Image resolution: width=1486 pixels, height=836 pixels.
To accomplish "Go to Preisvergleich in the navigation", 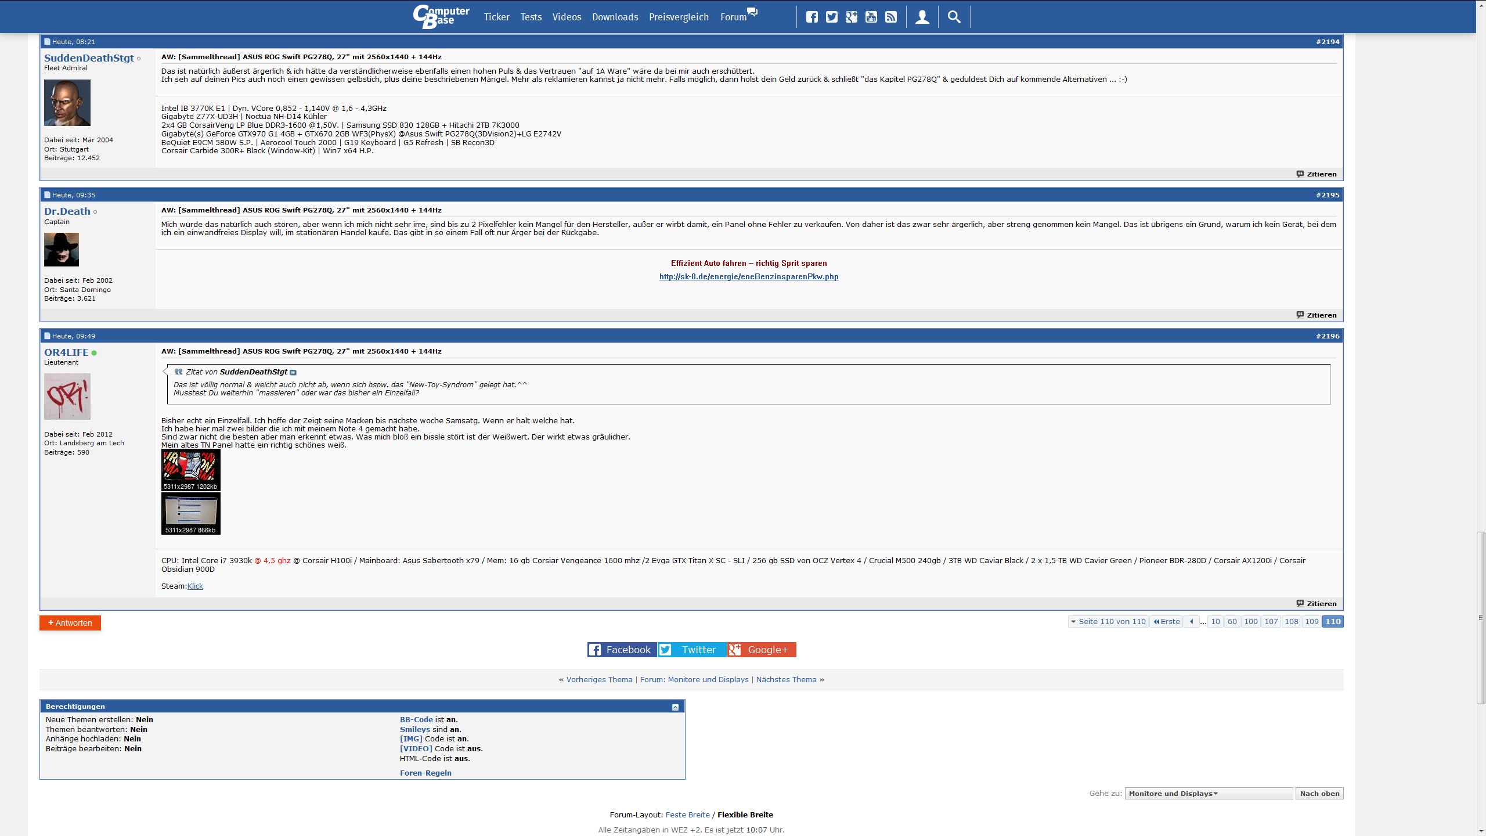I will pos(679,17).
